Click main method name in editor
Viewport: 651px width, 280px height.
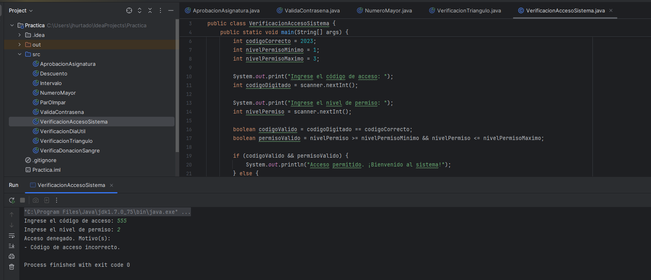click(288, 32)
